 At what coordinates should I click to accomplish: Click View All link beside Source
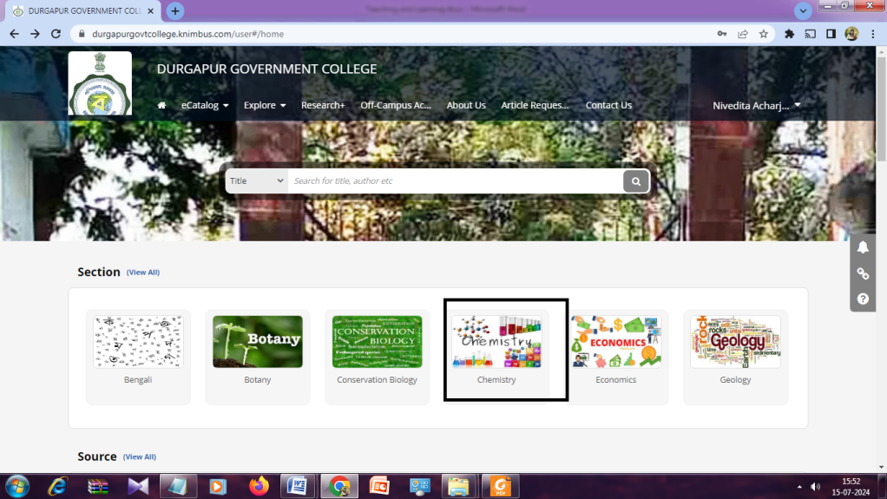pyautogui.click(x=140, y=457)
